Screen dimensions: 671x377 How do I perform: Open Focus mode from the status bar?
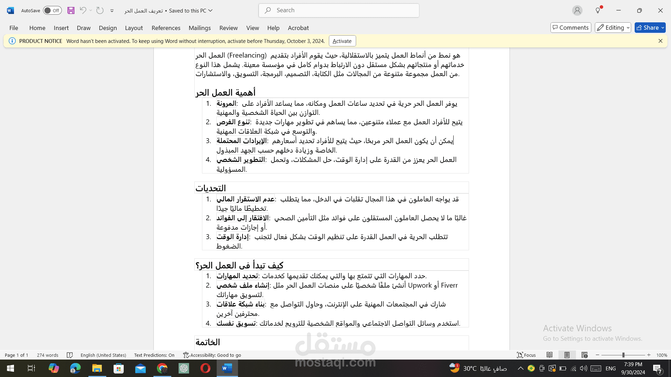pos(526,355)
